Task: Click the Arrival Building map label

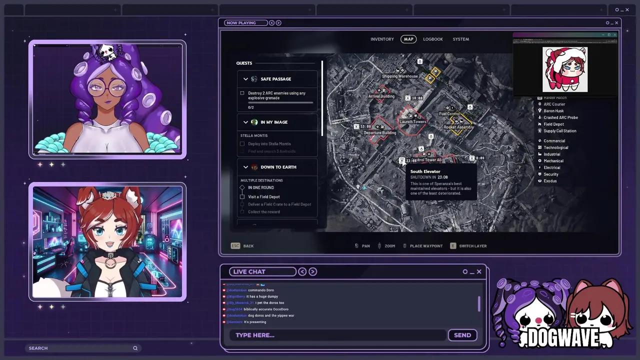Action: [381, 96]
